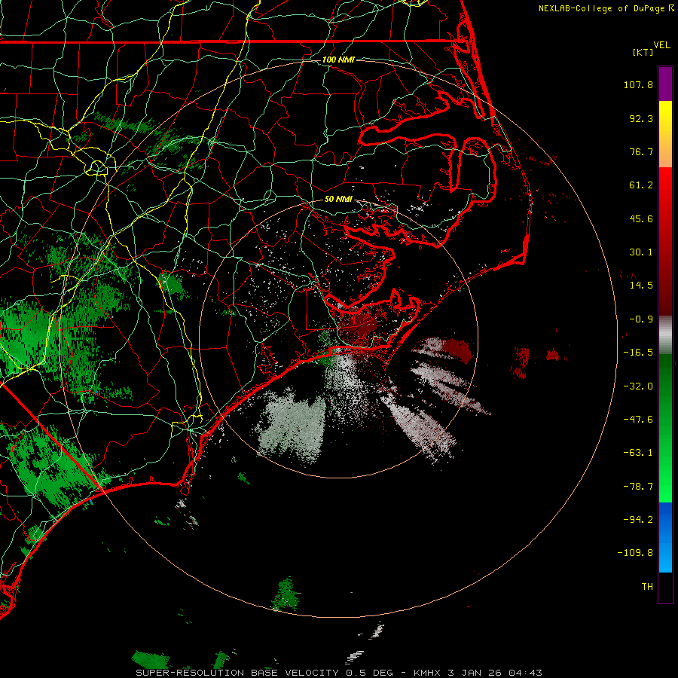Screen dimensions: 678x678
Task: Select the -47.6 scale label
Action: [638, 420]
